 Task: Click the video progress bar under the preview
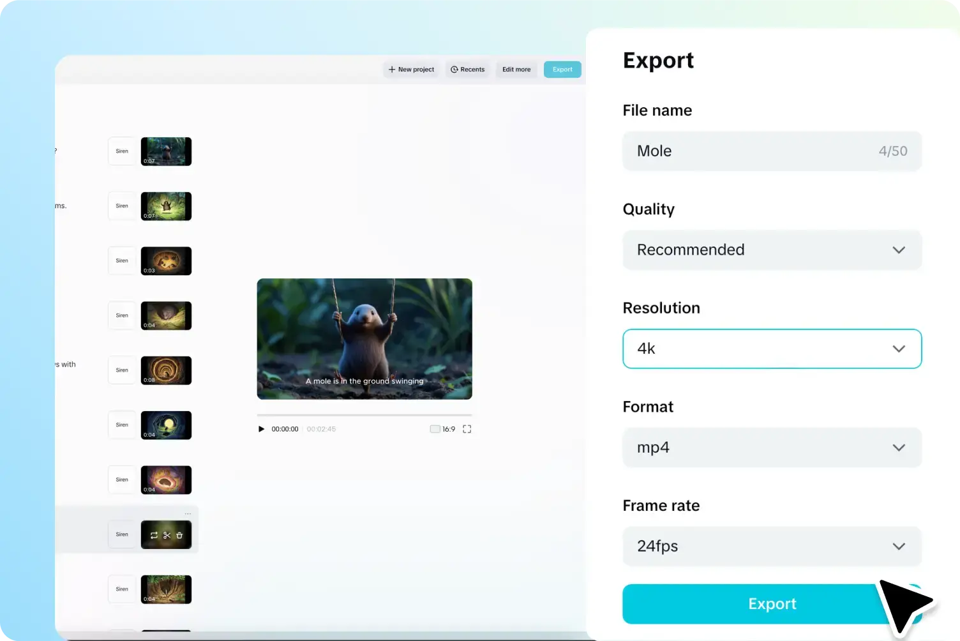pyautogui.click(x=364, y=415)
